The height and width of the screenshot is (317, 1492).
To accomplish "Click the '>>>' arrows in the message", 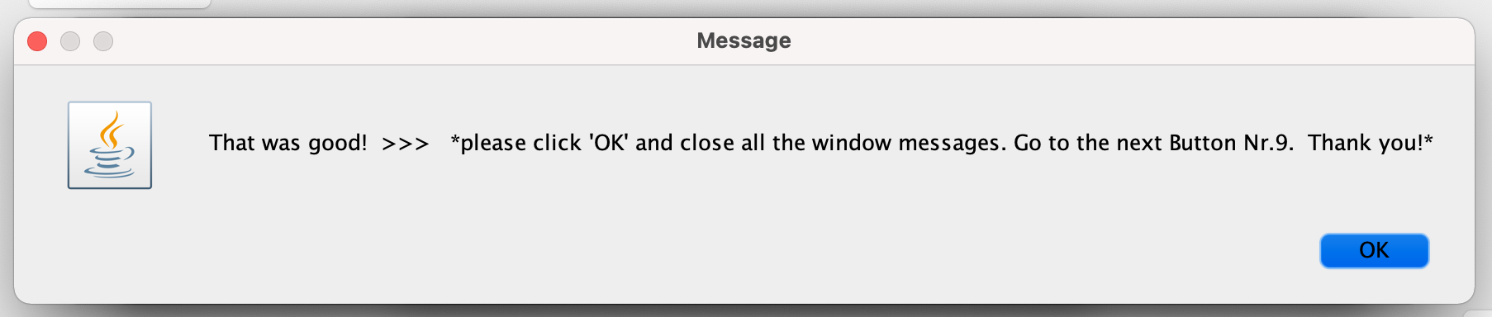I will (405, 144).
